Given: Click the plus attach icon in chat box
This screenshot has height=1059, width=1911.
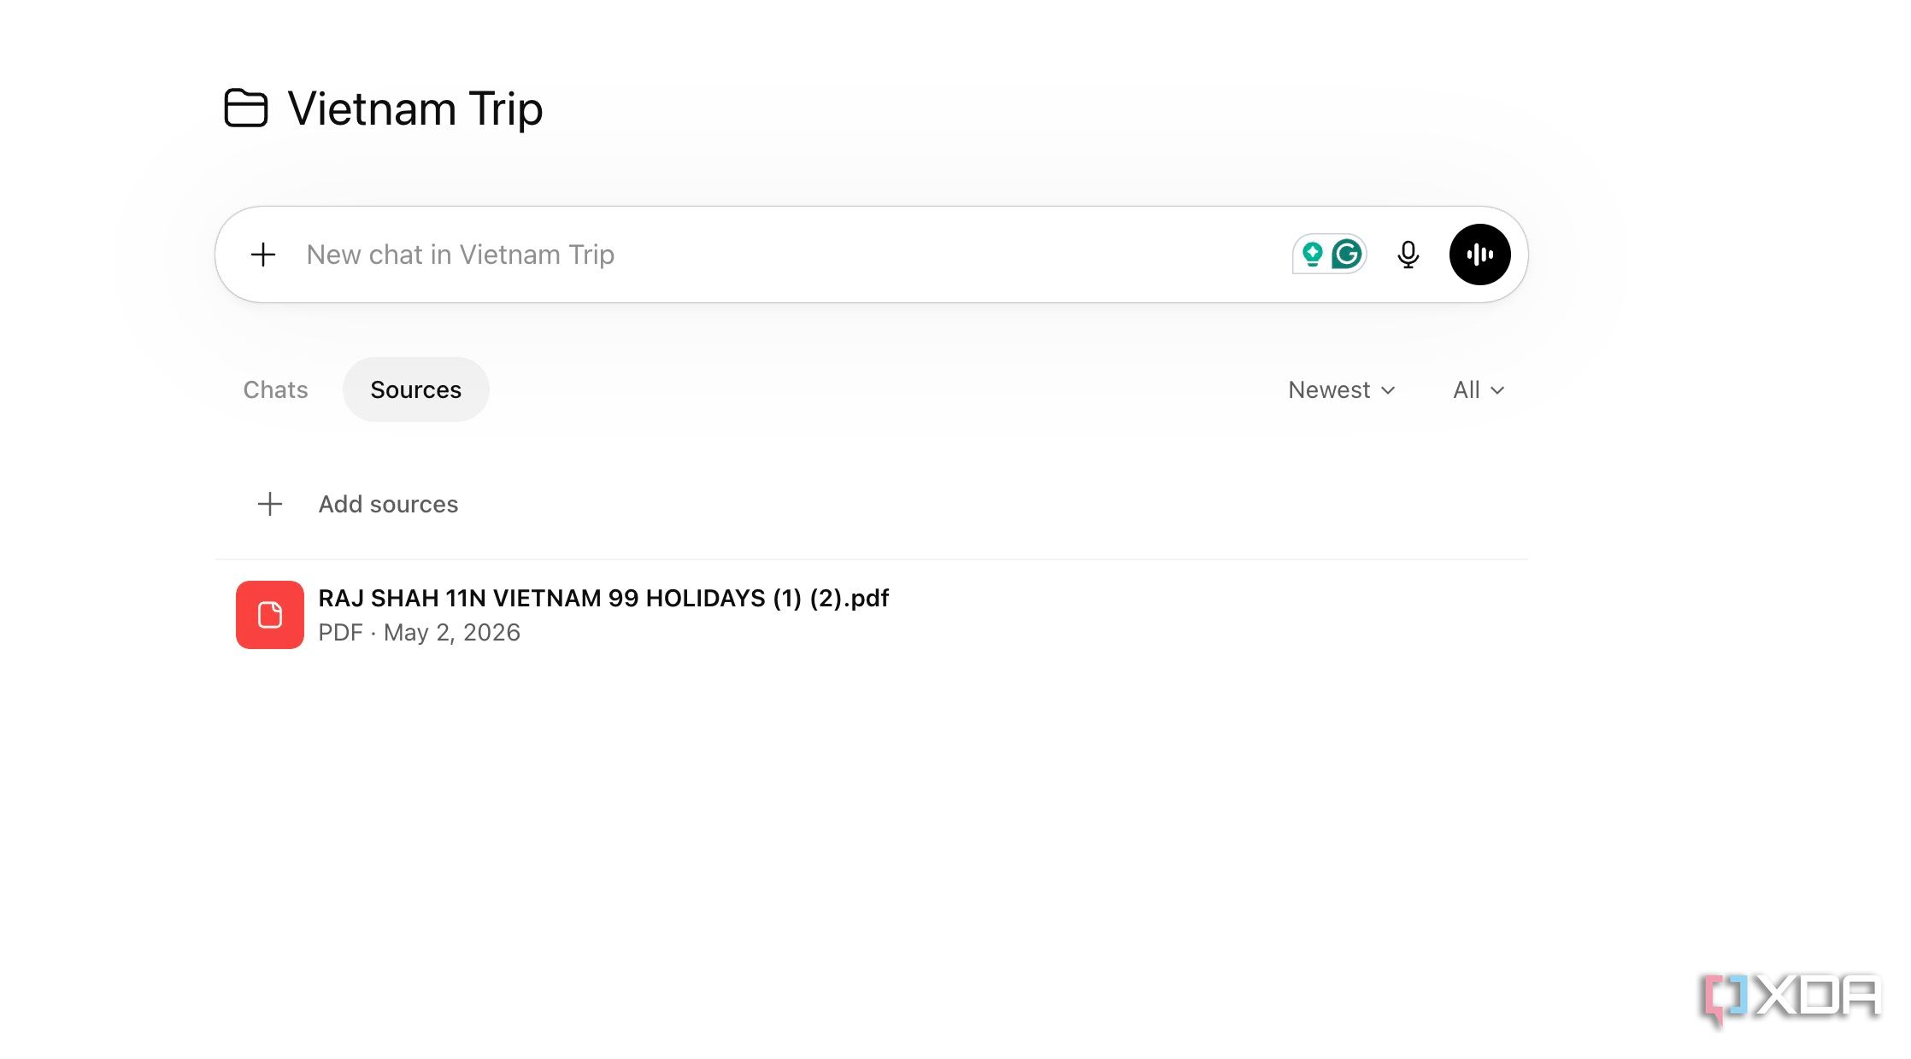Looking at the screenshot, I should click(263, 255).
